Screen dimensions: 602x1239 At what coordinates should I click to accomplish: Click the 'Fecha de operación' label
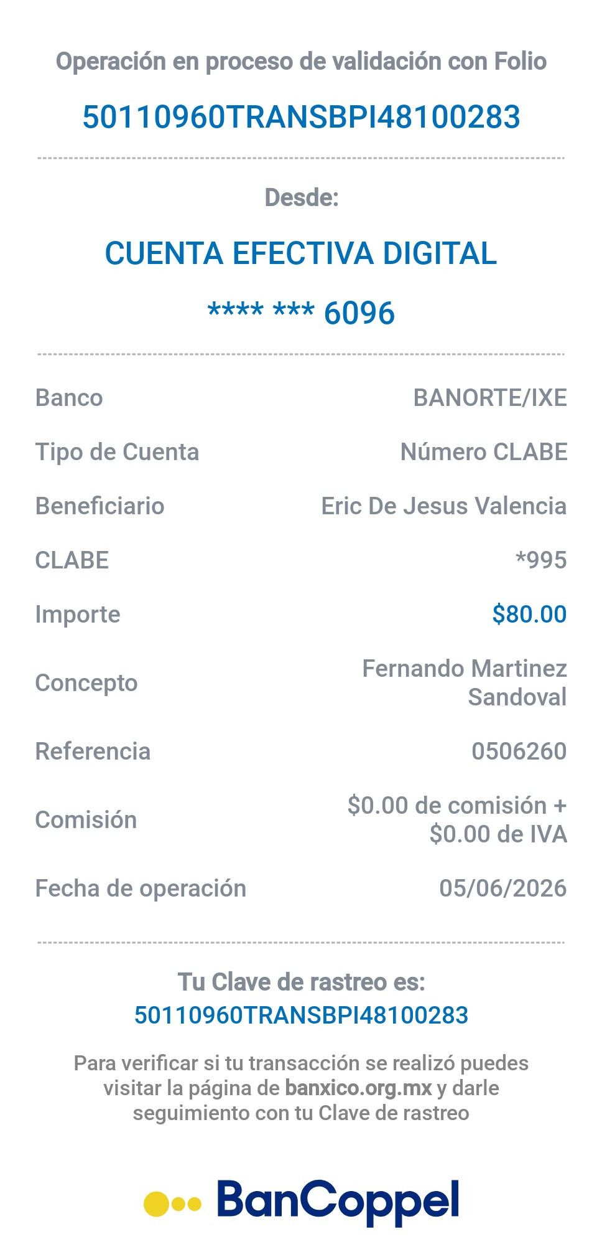[x=141, y=888]
